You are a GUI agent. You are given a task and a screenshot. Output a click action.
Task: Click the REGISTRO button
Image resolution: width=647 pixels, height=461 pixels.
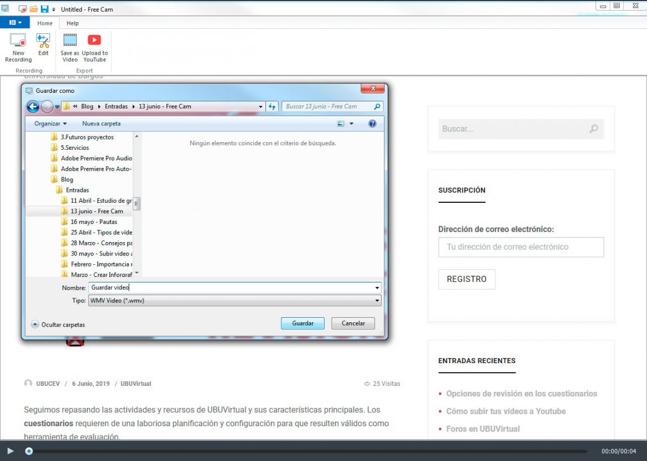pyautogui.click(x=467, y=279)
